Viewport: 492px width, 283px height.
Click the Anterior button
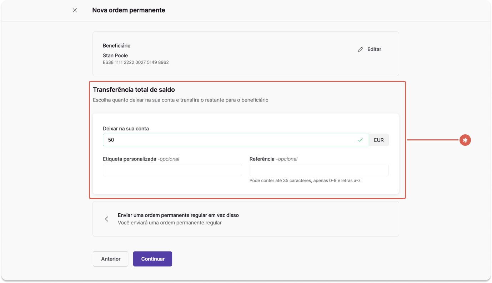[111, 259]
